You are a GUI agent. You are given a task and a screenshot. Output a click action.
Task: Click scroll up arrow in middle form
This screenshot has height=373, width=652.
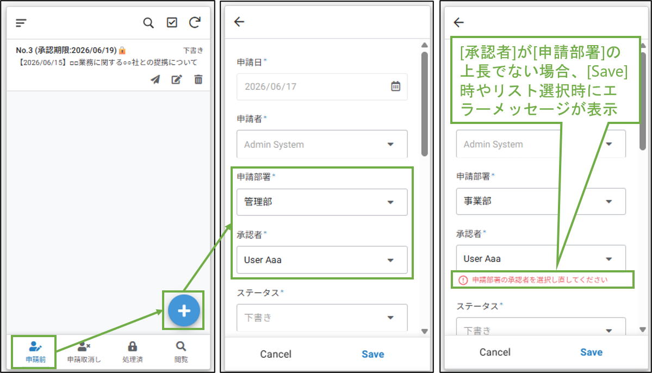[x=424, y=45]
